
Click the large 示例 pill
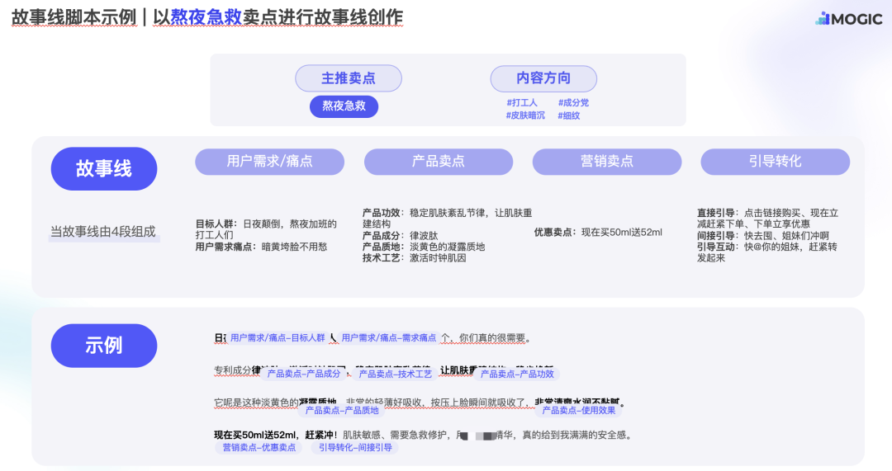[104, 346]
